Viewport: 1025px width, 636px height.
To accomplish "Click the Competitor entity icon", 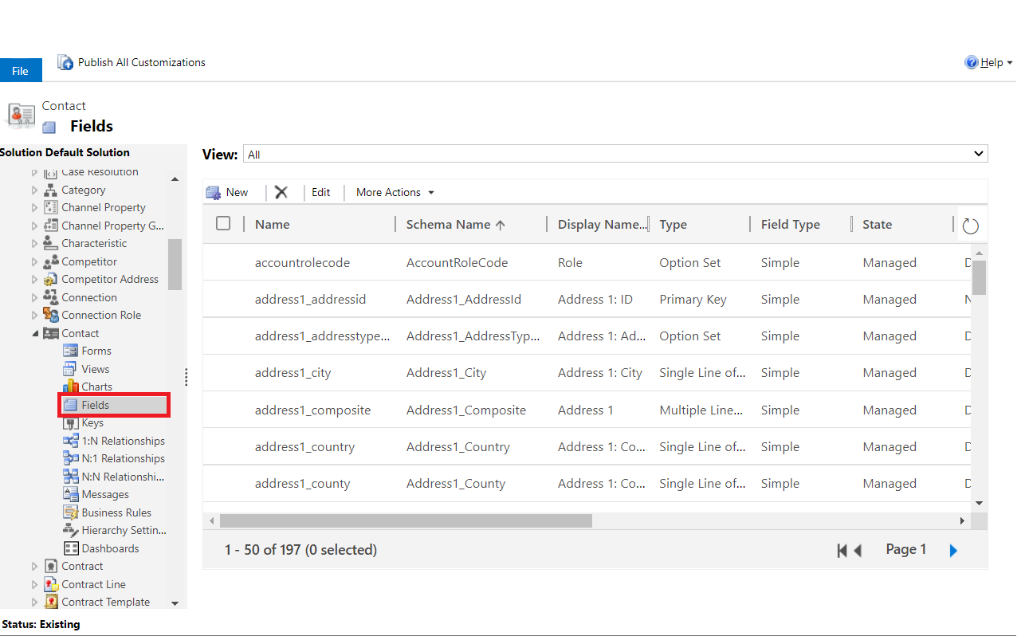I will coord(50,261).
